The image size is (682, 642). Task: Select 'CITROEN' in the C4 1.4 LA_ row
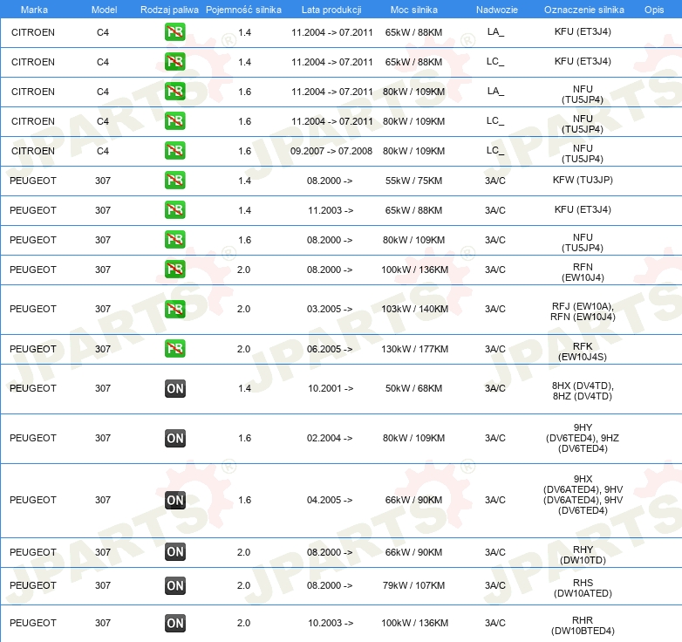pos(33,32)
